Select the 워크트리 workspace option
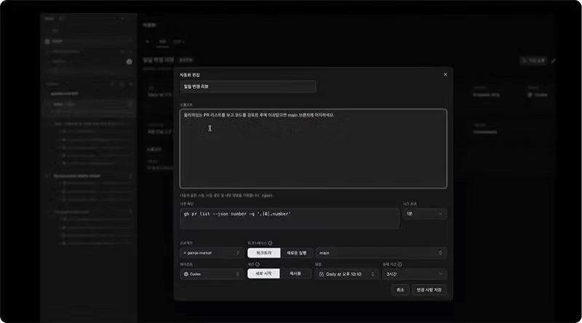 pos(264,253)
